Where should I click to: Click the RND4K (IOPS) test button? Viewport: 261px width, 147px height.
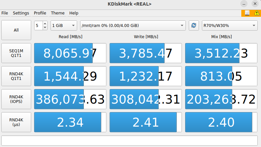click(x=16, y=99)
